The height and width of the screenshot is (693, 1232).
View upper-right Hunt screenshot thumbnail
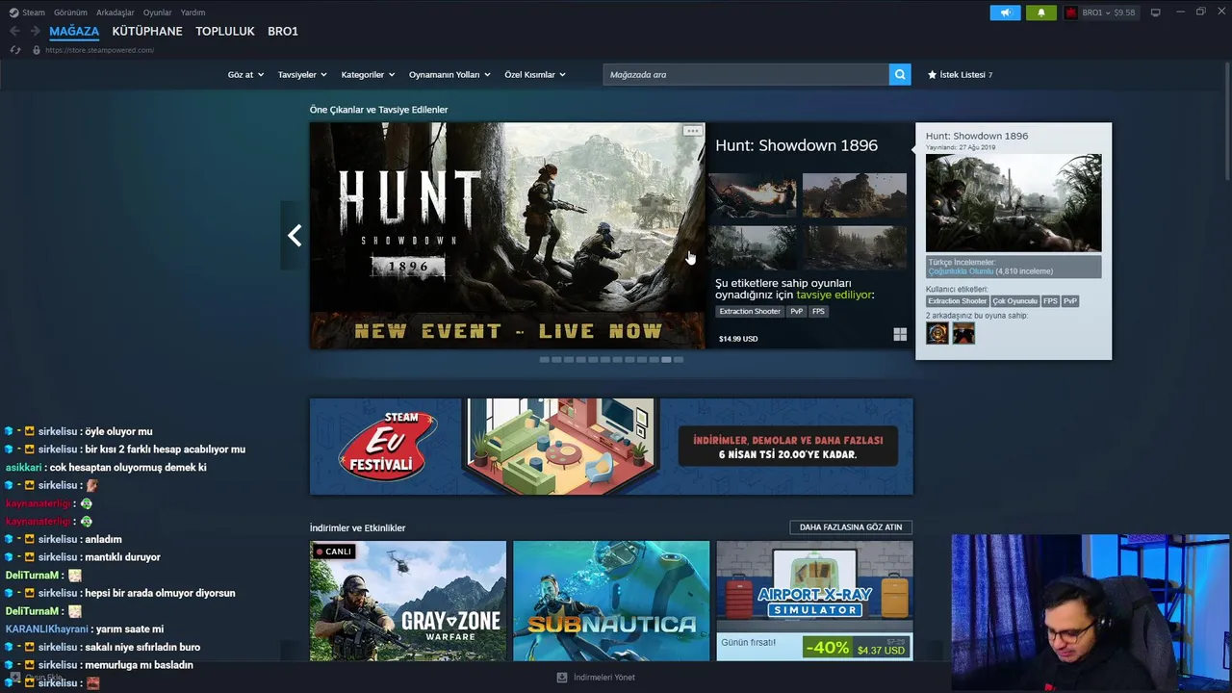855,195
